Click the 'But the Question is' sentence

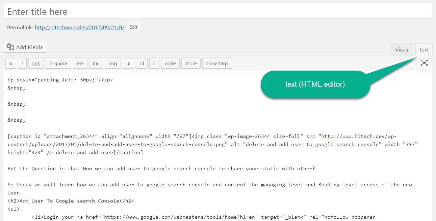click(x=161, y=169)
